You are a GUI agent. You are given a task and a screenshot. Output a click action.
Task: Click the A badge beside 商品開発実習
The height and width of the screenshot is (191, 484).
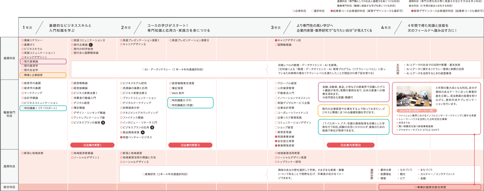click(143, 132)
